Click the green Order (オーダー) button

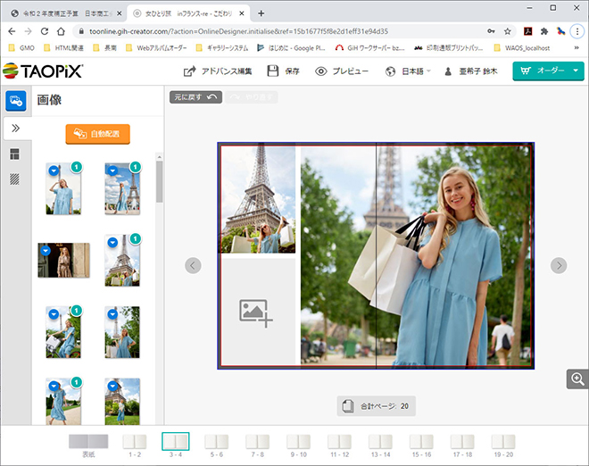542,71
